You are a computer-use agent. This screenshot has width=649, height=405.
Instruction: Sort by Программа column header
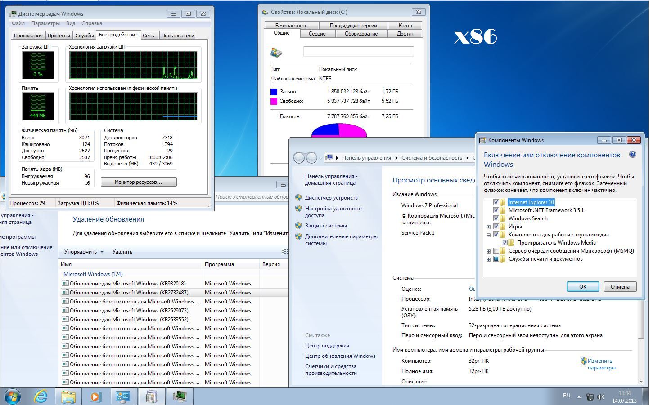[230, 264]
